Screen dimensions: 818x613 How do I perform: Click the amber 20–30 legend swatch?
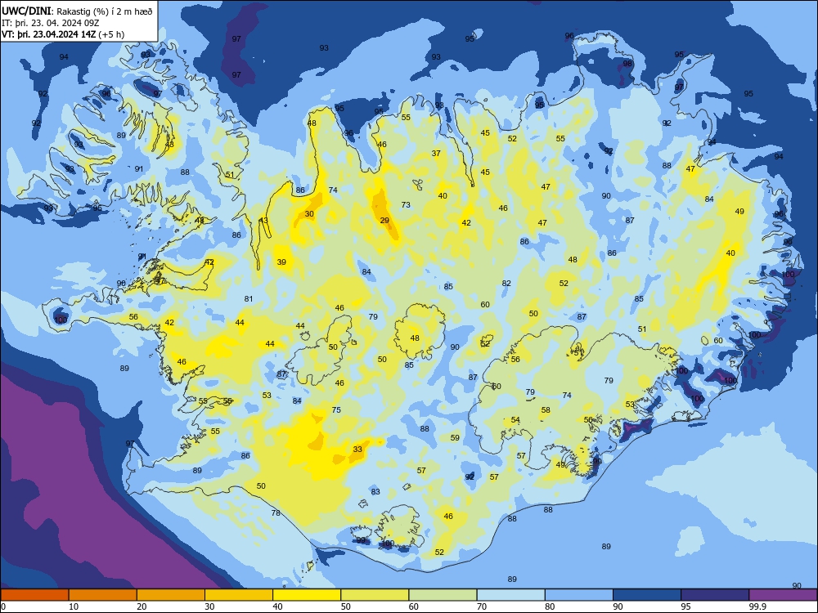(x=171, y=595)
